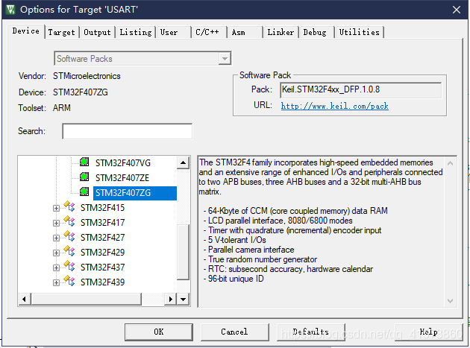Screen dimensions: 470x348
Task: Select STM32F407VG in device tree
Action: point(123,163)
